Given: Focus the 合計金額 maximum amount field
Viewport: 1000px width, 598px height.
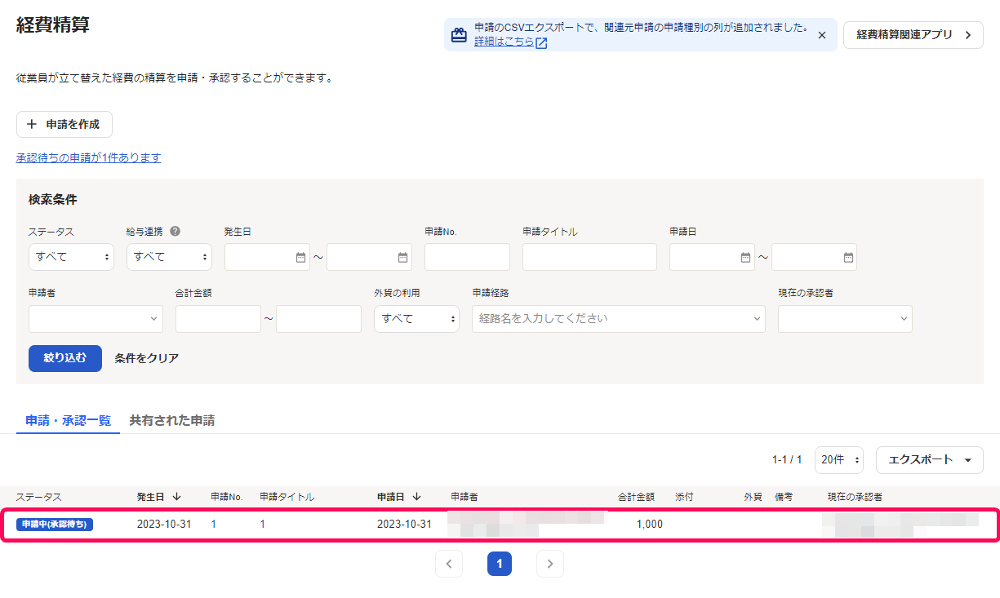Looking at the screenshot, I should coord(318,319).
